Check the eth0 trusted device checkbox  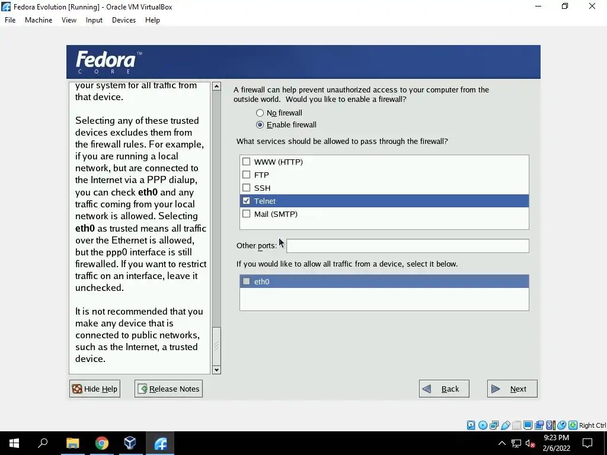tap(246, 281)
